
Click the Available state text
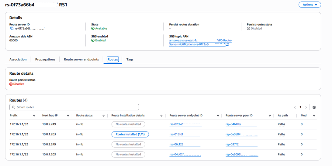click(101, 28)
